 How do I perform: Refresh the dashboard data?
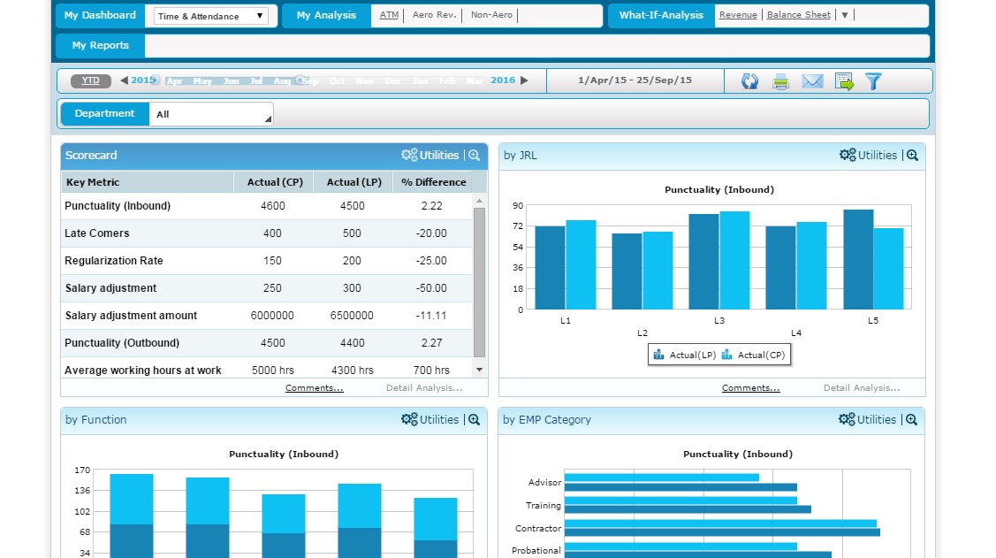(749, 81)
